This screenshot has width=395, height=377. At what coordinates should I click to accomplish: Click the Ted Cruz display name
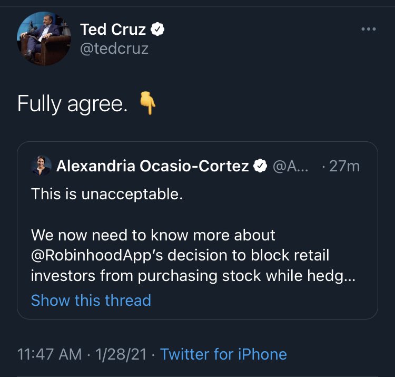click(x=112, y=30)
